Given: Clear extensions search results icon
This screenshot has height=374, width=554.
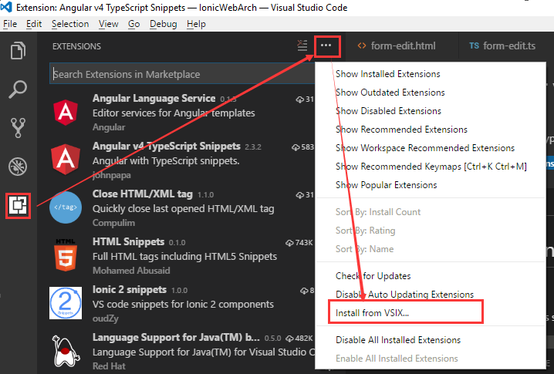Looking at the screenshot, I should [302, 45].
